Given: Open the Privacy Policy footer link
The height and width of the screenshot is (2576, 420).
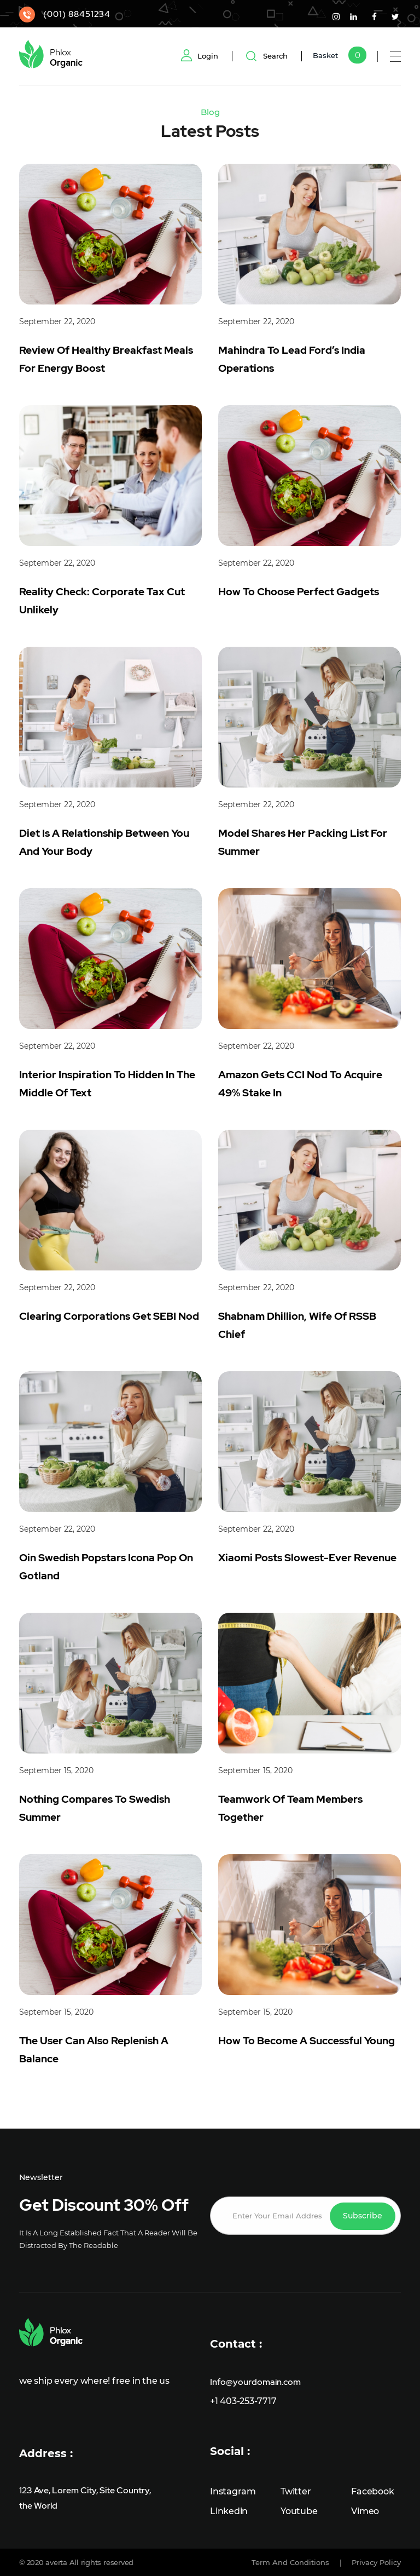Looking at the screenshot, I should [x=376, y=2562].
